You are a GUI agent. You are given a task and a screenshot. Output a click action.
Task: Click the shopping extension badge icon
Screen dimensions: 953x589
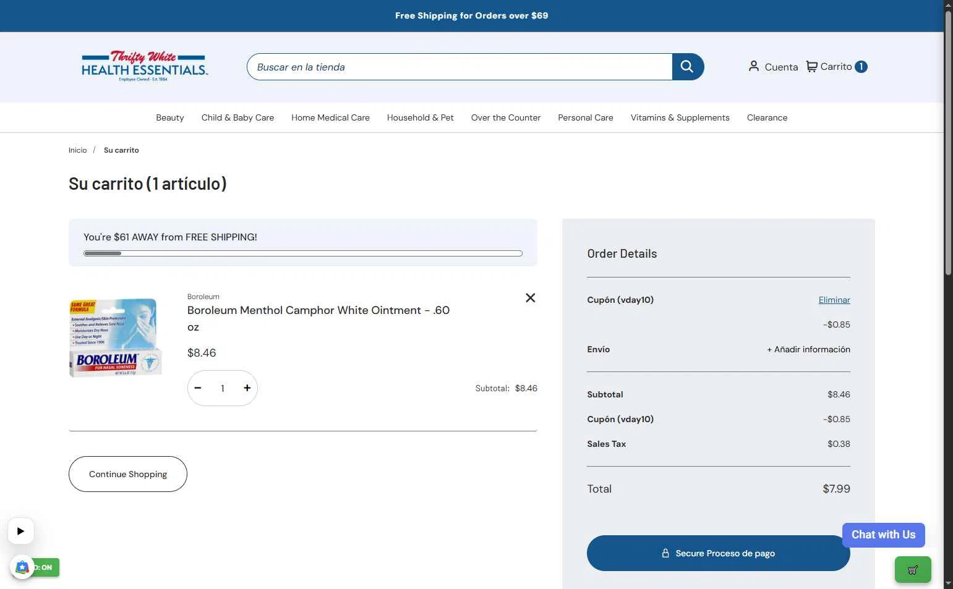point(22,567)
